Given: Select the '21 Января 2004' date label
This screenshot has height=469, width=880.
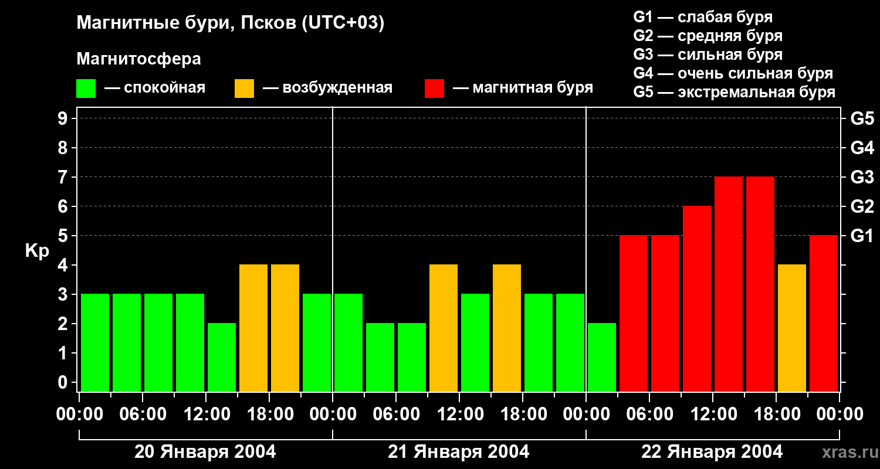Looking at the screenshot, I should click(458, 452).
